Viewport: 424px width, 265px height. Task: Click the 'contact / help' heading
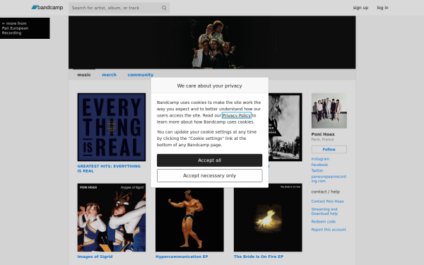point(326,192)
